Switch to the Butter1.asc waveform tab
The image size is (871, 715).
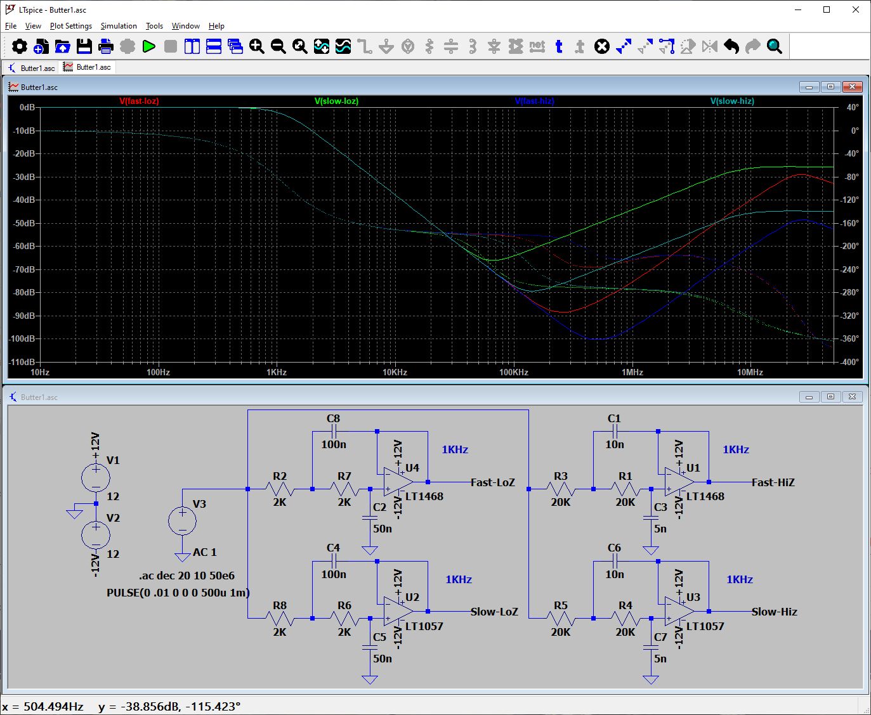tap(88, 67)
